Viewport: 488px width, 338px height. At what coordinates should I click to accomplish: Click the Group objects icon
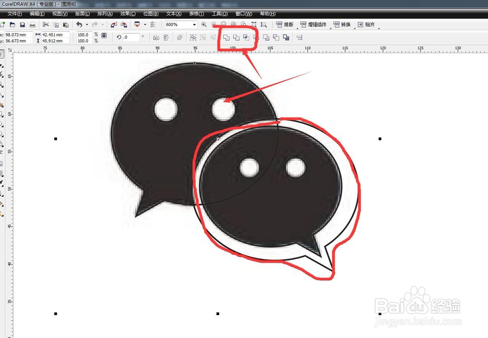point(193,38)
